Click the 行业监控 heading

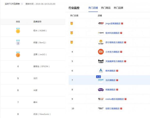[x=74, y=8]
